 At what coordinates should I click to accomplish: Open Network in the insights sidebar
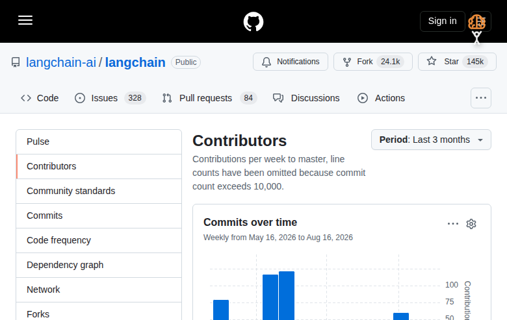pos(99,289)
